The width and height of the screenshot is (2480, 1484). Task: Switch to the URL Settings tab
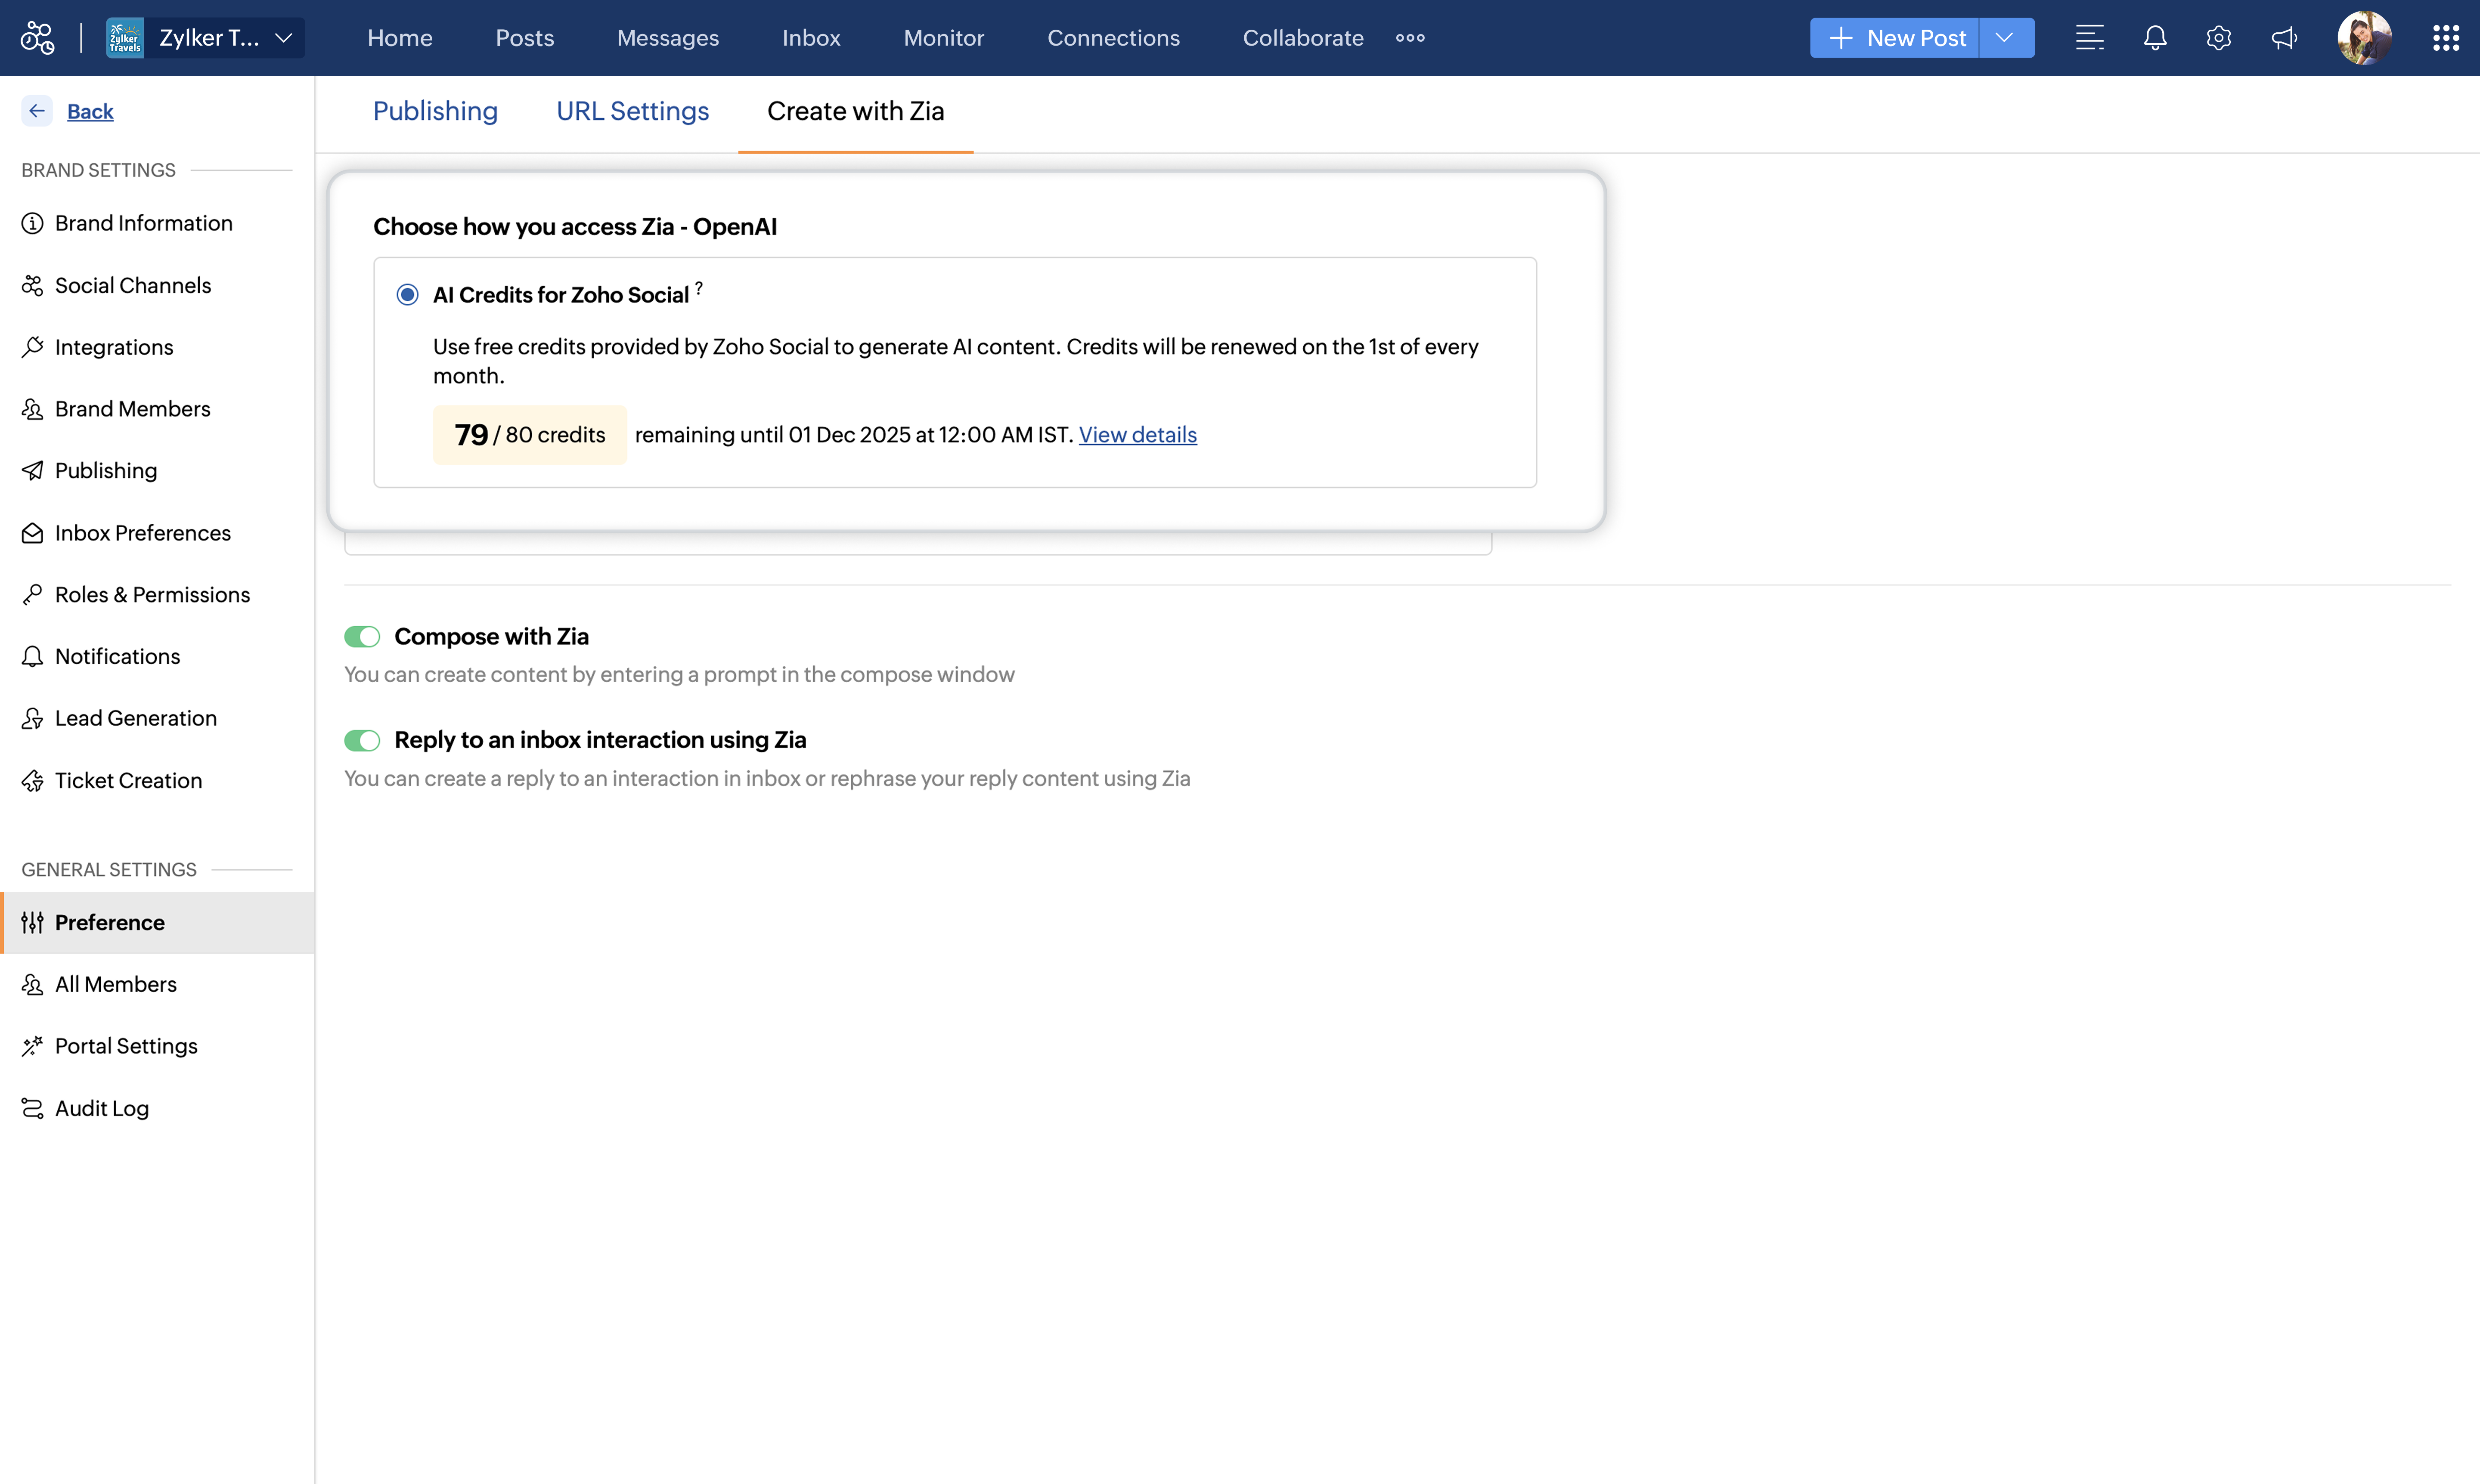(632, 111)
